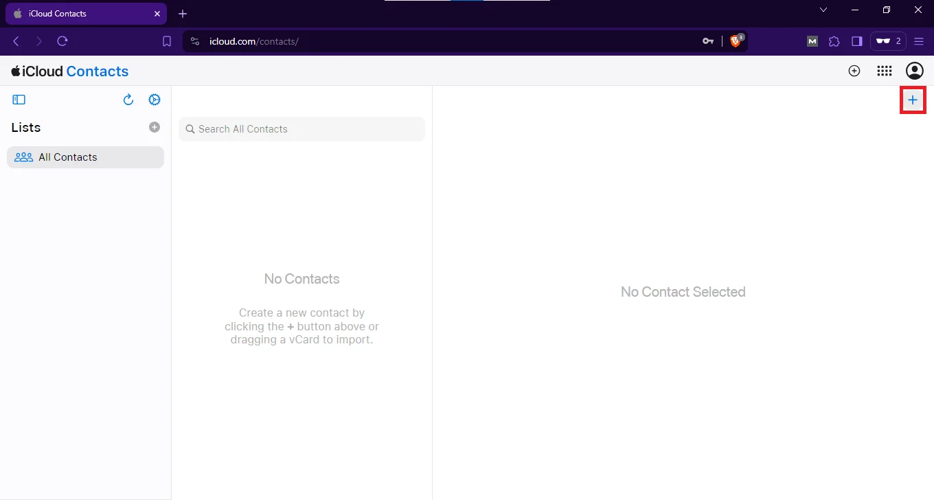Click the iCloud Contacts logo title

pos(70,71)
